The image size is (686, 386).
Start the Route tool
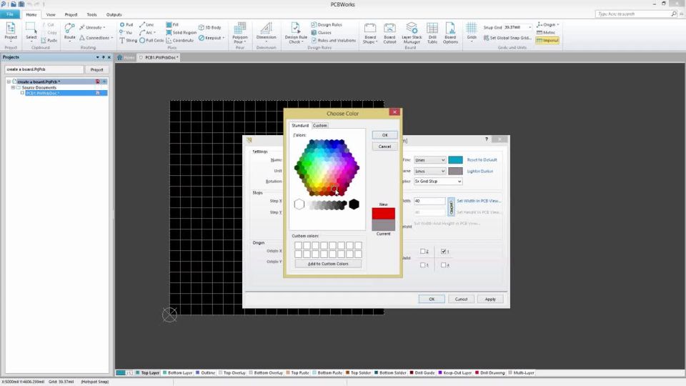(x=69, y=32)
